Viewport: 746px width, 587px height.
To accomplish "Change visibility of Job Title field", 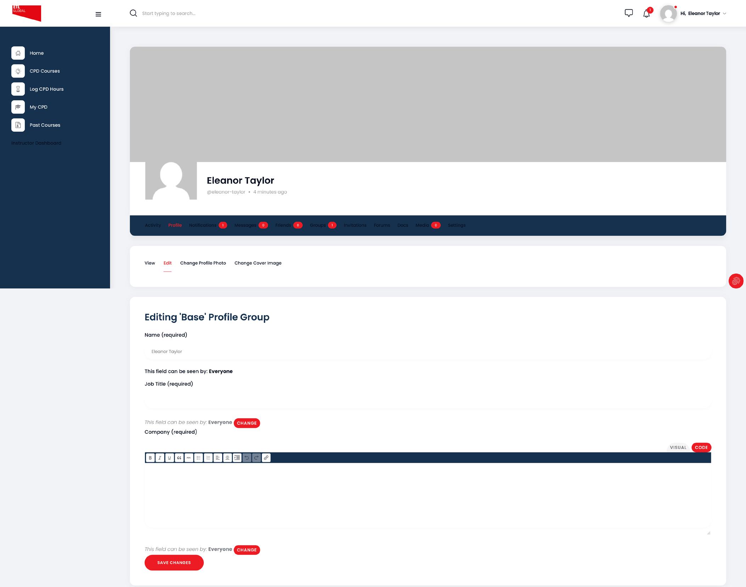I will point(247,423).
